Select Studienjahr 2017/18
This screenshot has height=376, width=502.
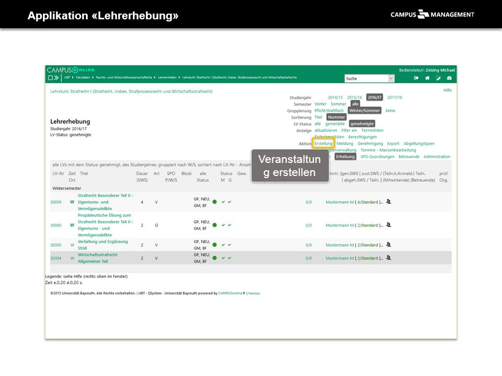pyautogui.click(x=395, y=98)
